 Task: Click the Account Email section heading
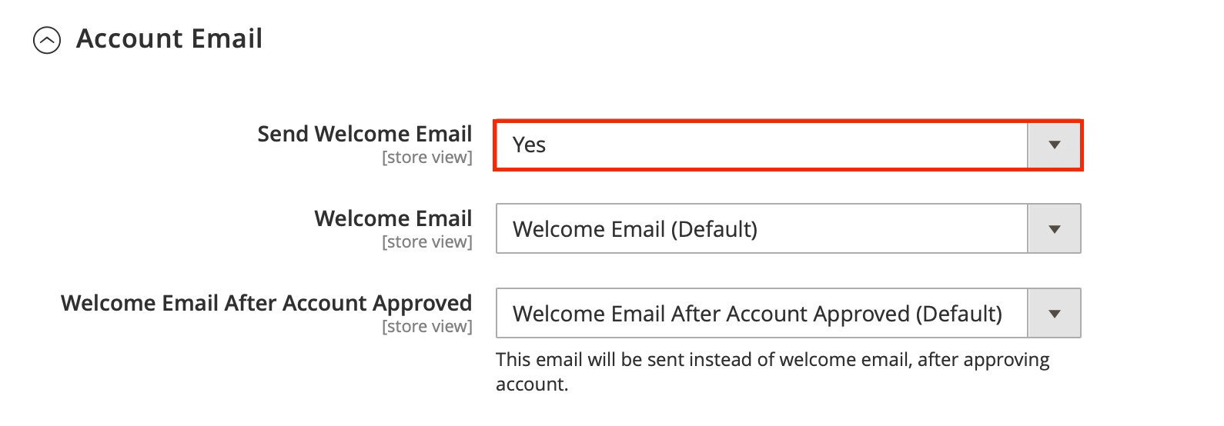(x=169, y=38)
